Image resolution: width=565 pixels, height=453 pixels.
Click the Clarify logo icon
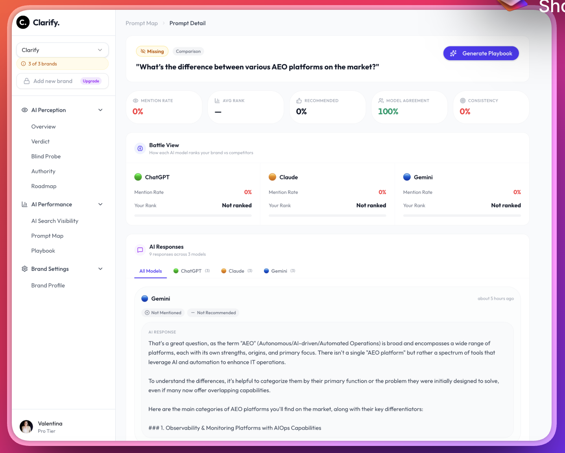tap(23, 22)
